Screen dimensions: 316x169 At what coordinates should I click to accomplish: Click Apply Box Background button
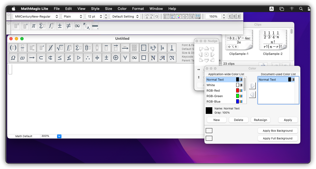278,131
